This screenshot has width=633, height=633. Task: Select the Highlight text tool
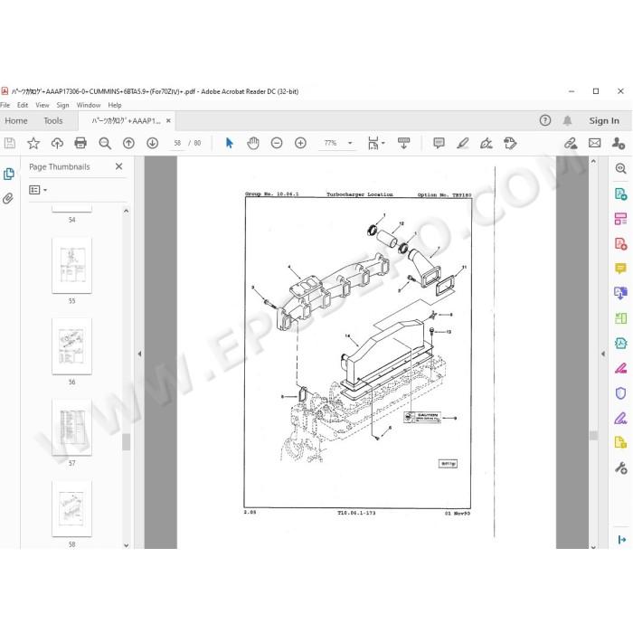[463, 143]
